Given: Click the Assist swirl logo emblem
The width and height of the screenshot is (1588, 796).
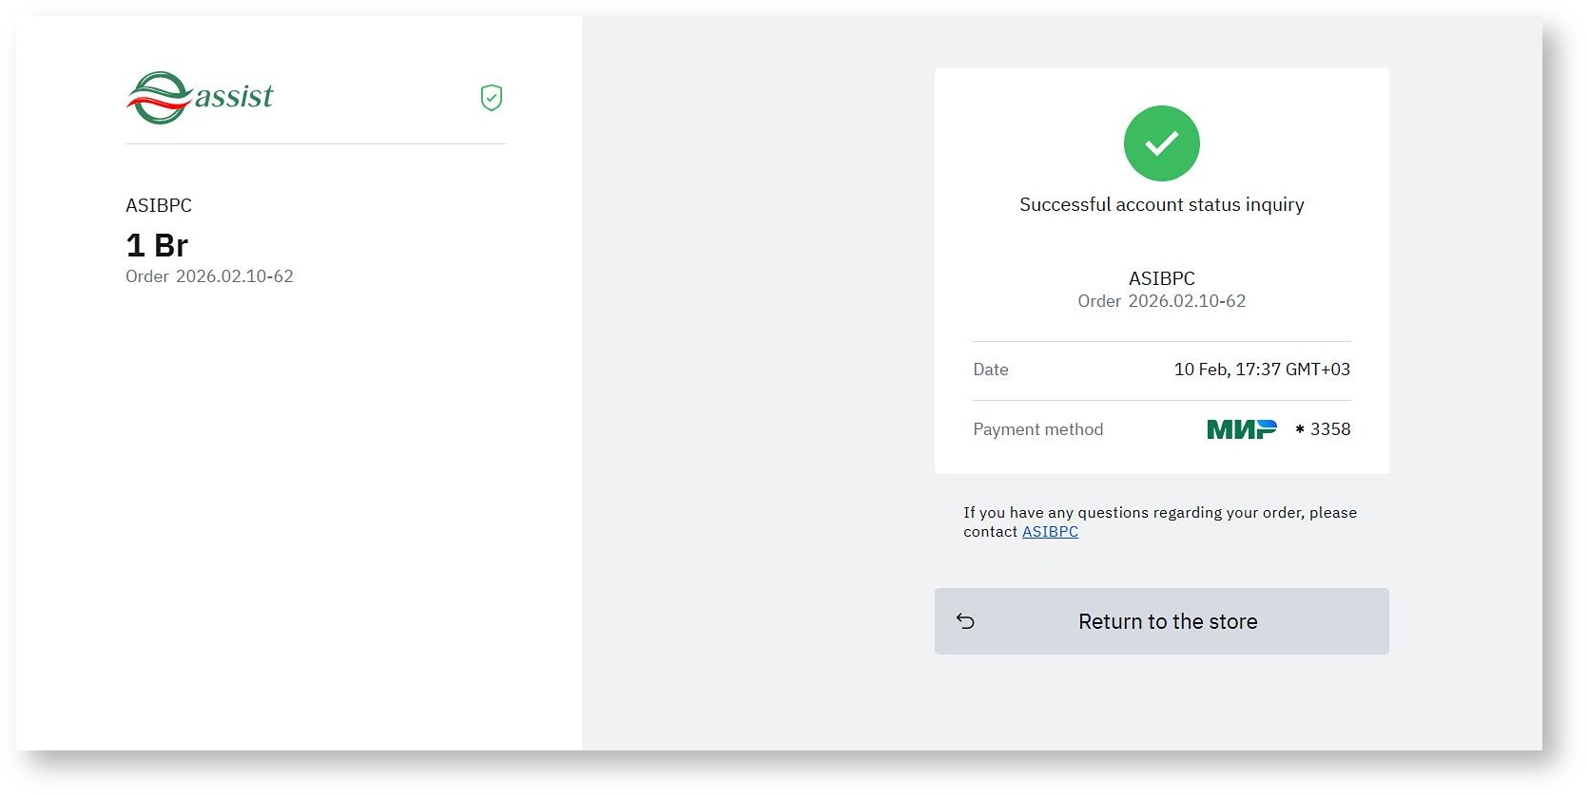Looking at the screenshot, I should [x=159, y=98].
